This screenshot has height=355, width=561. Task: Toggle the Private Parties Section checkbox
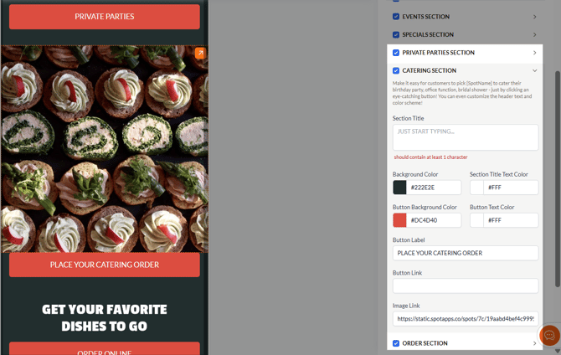pos(396,53)
